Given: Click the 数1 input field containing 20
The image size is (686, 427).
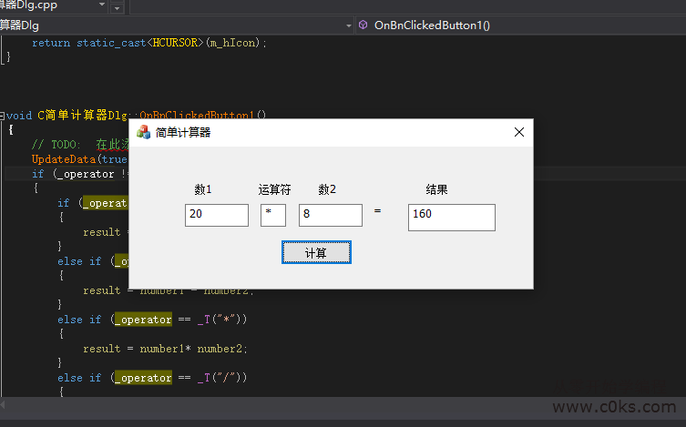Looking at the screenshot, I should [x=216, y=215].
